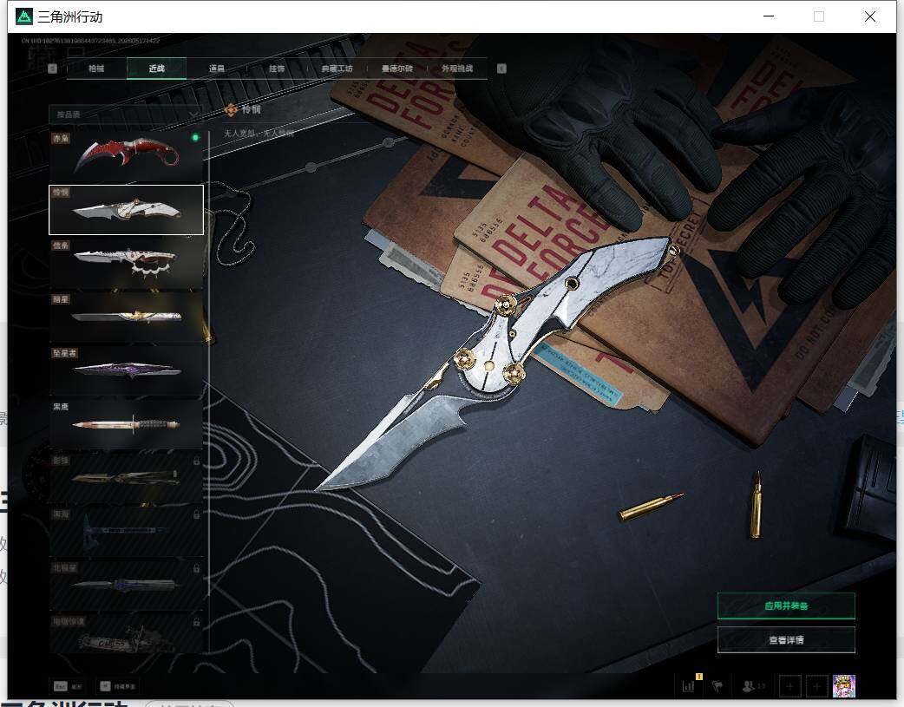Viewport: 904px width, 707px height.
Task: Select the 信条 knuckle knife skin
Action: [x=127, y=263]
